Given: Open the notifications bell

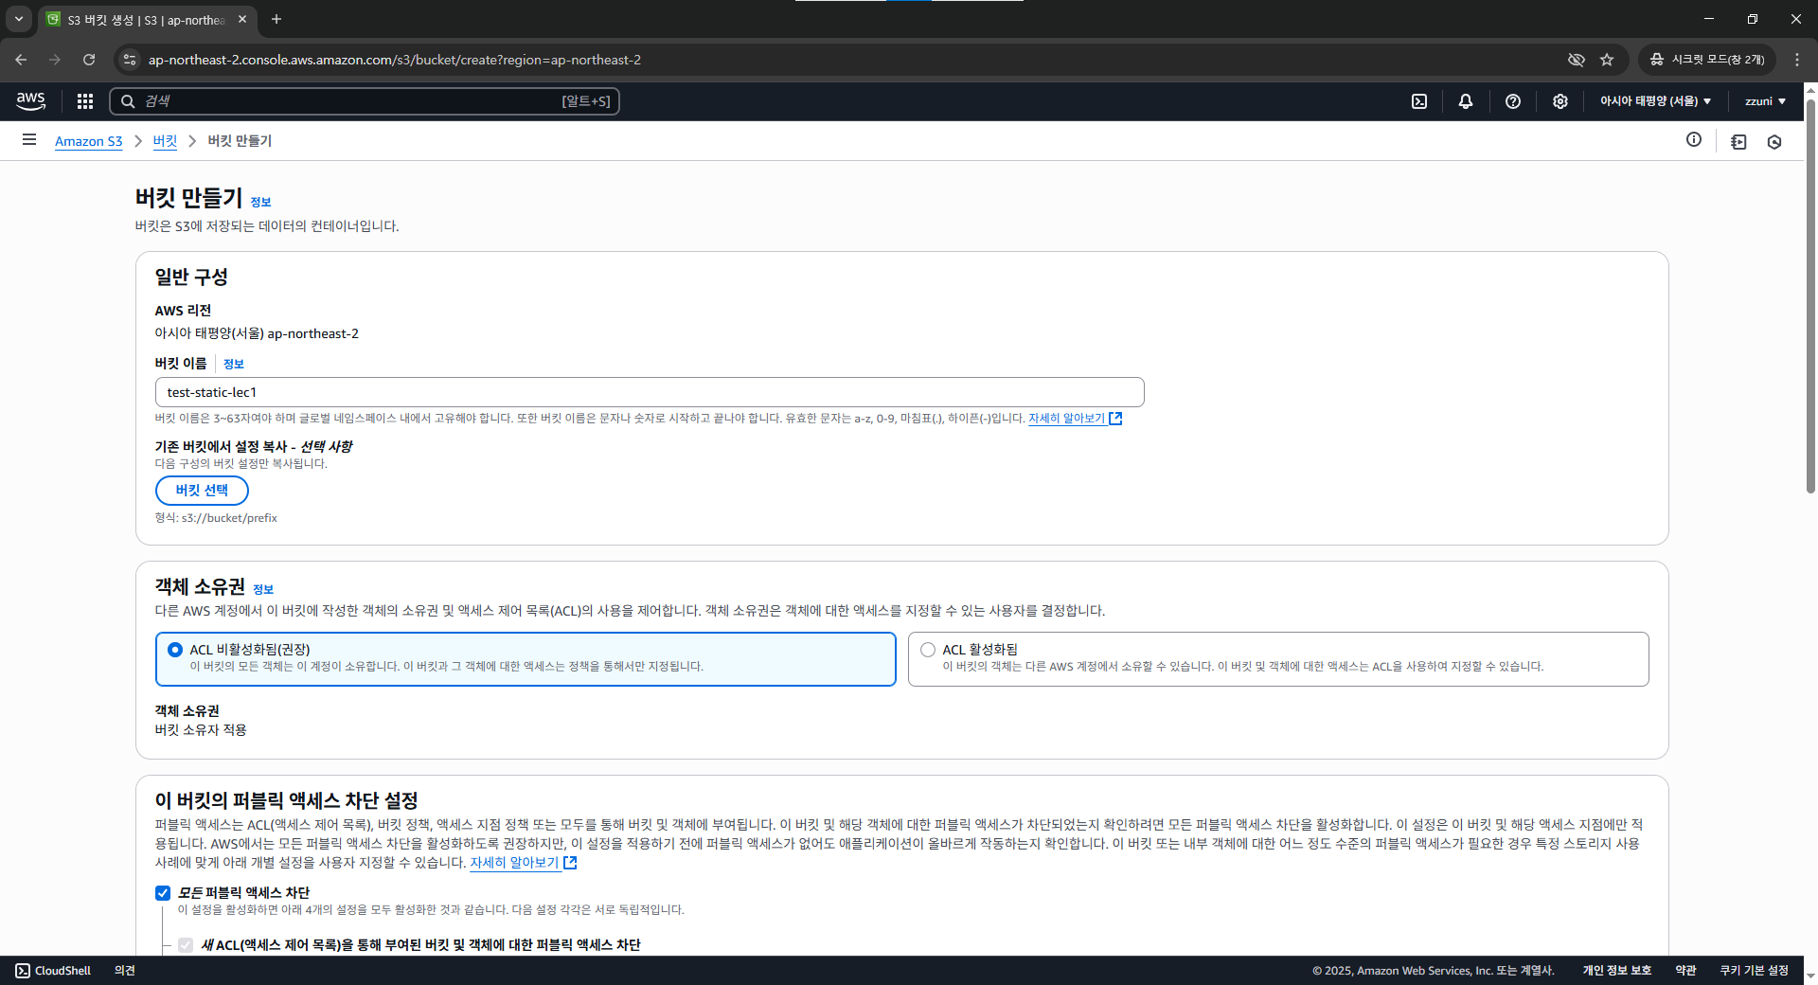Looking at the screenshot, I should pyautogui.click(x=1466, y=101).
